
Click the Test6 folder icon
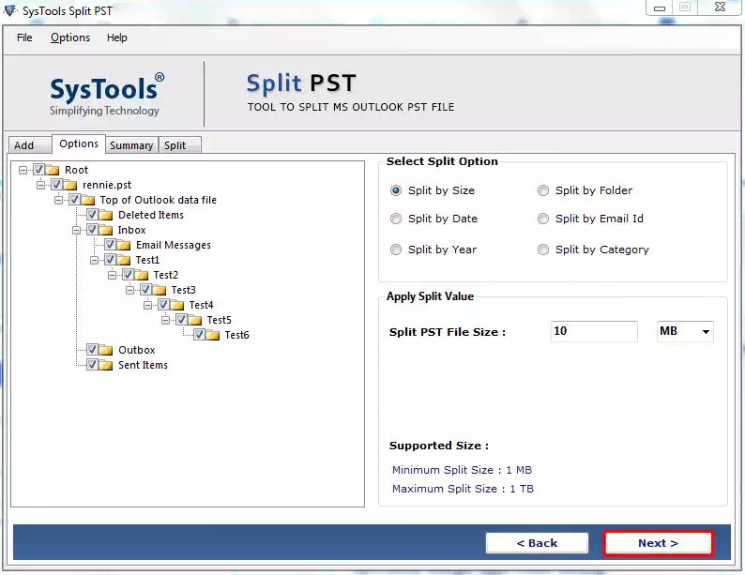tap(213, 335)
